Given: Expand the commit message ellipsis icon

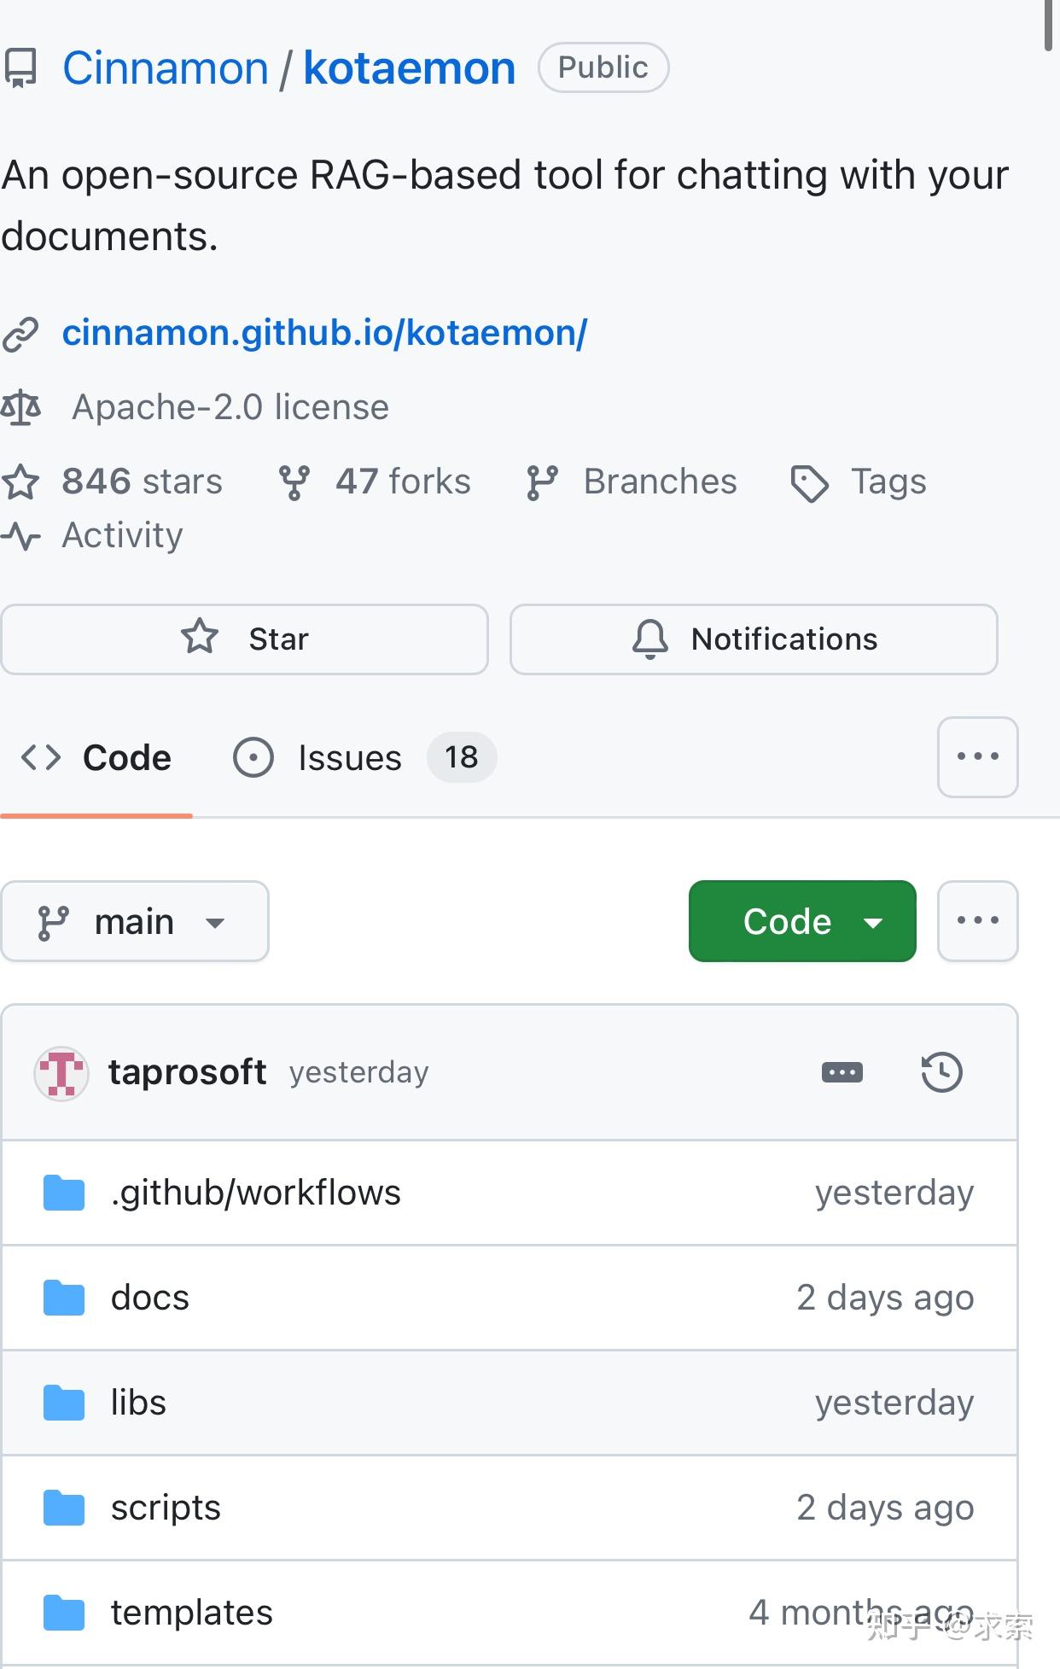Looking at the screenshot, I should (x=842, y=1072).
